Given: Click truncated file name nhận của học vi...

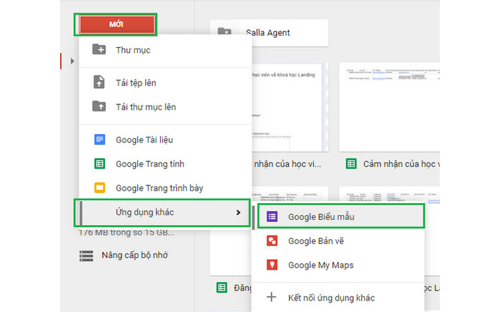Looking at the screenshot, I should [x=288, y=164].
